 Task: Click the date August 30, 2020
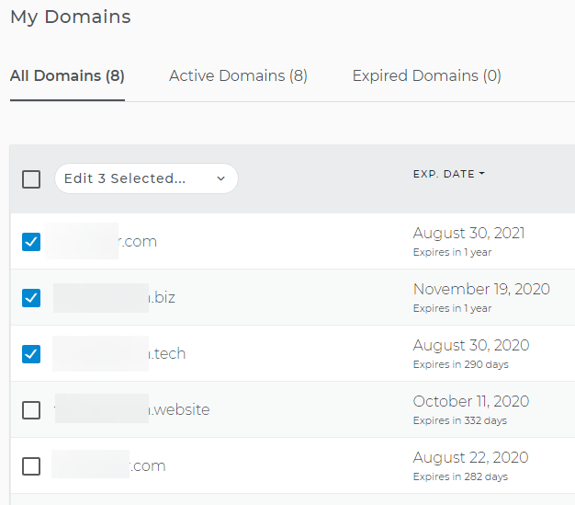[471, 345]
